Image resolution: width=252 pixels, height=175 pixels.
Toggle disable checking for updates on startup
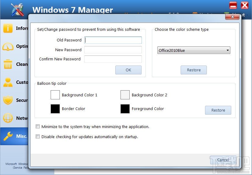coord(38,137)
